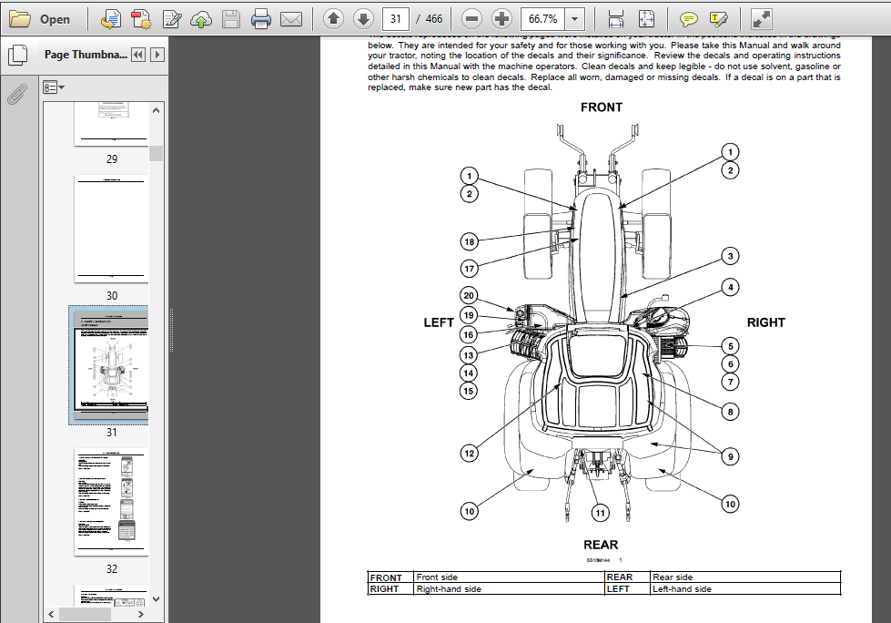Image resolution: width=891 pixels, height=623 pixels.
Task: Click the REAR label below diagram
Action: pyautogui.click(x=601, y=545)
